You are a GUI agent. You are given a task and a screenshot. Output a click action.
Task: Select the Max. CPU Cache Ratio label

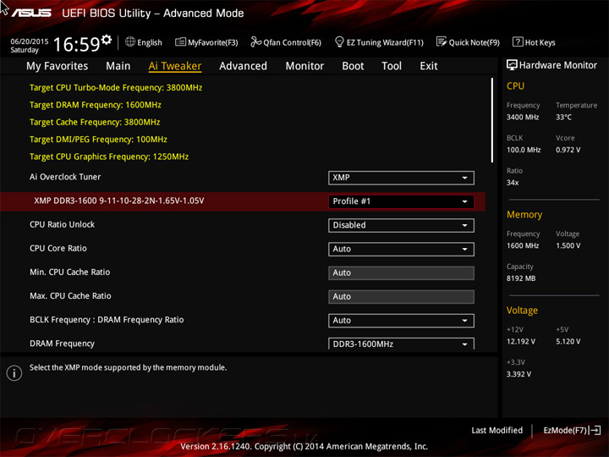[70, 295]
